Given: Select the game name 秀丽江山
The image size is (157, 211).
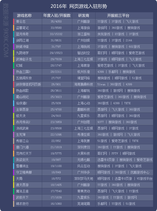Looking at the screenshot, I should (22, 141).
